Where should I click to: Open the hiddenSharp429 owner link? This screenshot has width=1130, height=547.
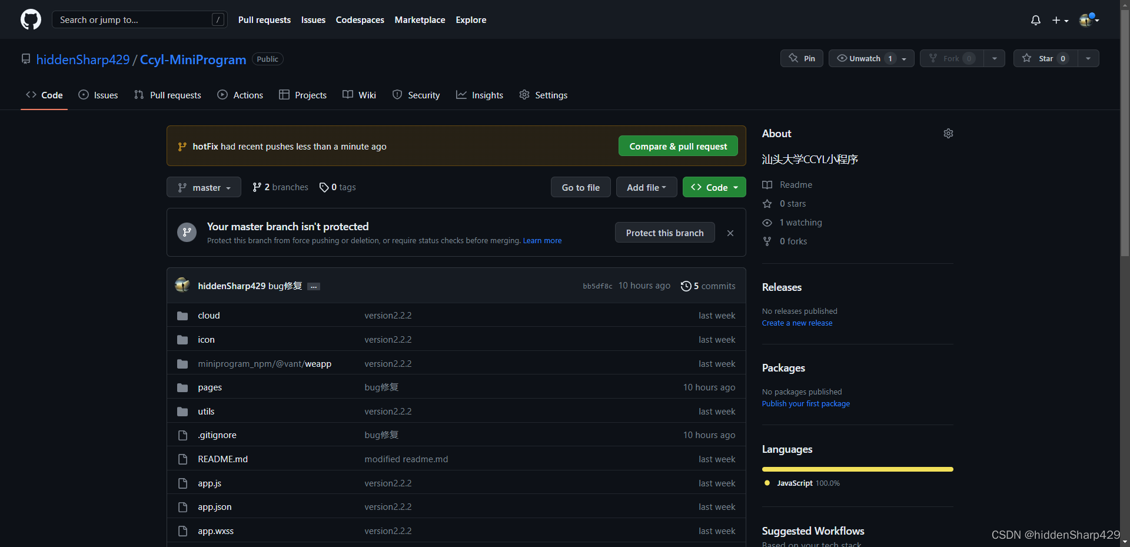pyautogui.click(x=83, y=59)
